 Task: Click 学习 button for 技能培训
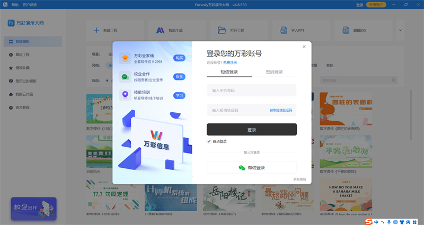tap(179, 95)
